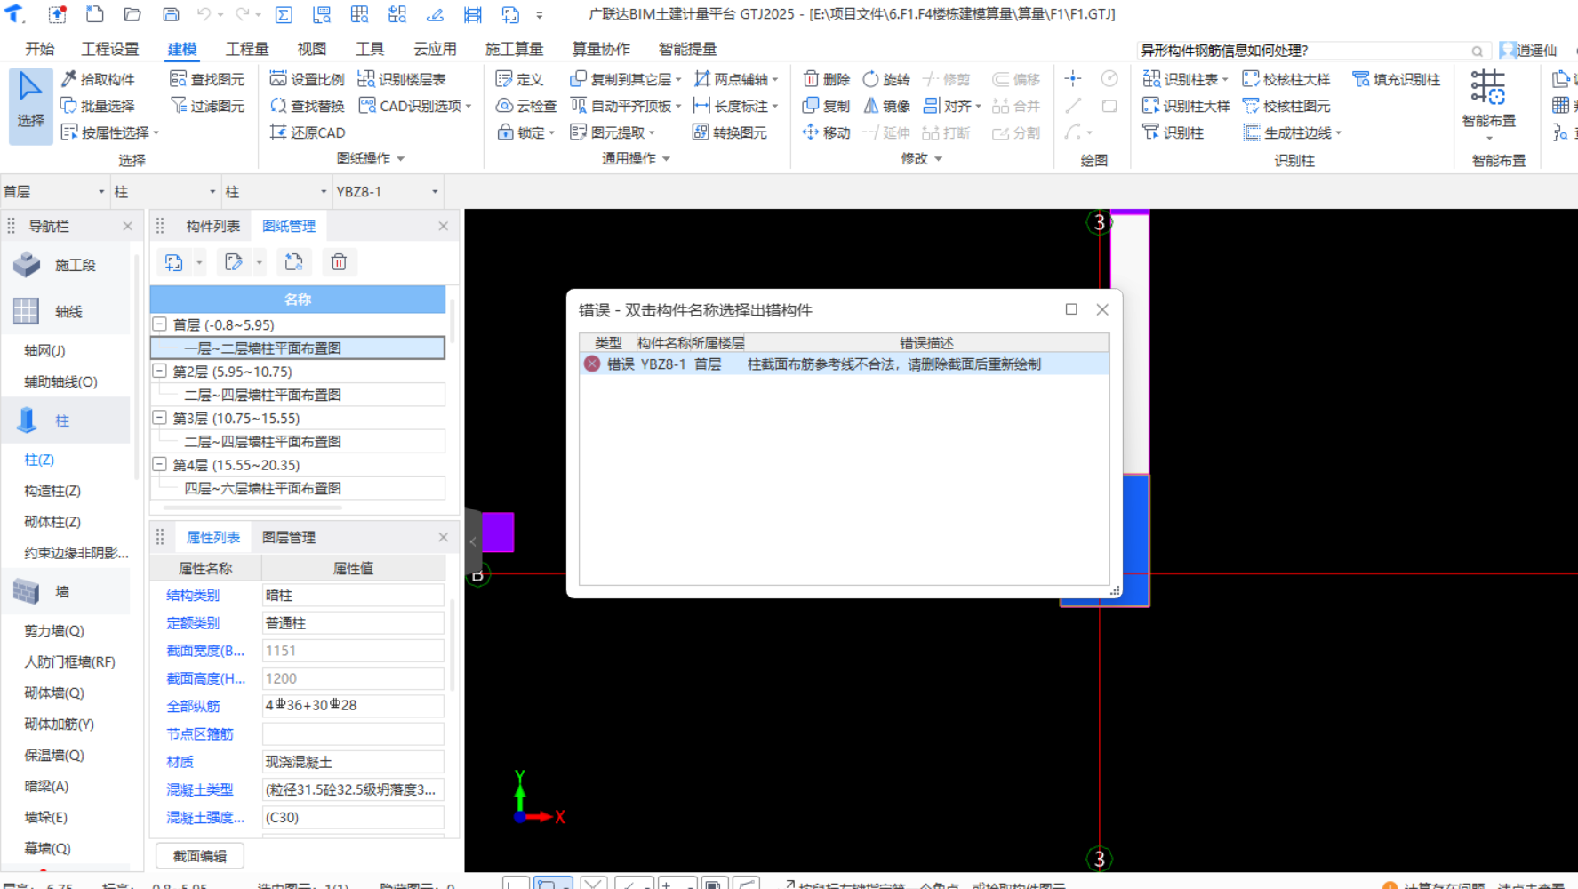
Task: Select the 镜像 mirror tool
Action: [886, 106]
